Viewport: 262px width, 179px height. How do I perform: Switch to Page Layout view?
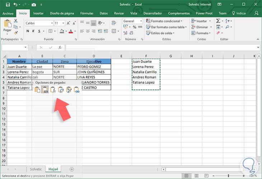pos(196,176)
